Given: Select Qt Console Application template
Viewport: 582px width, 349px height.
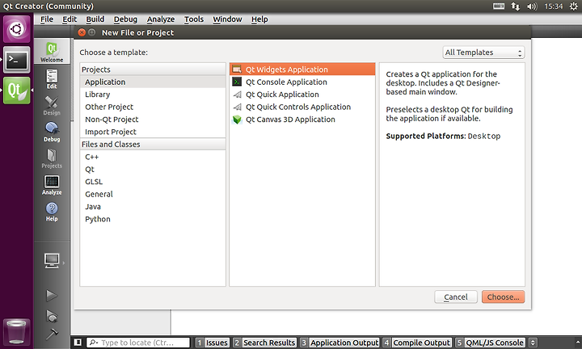Looking at the screenshot, I should tap(302, 82).
